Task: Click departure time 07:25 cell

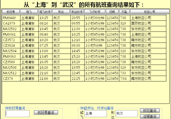Action: 45,46
